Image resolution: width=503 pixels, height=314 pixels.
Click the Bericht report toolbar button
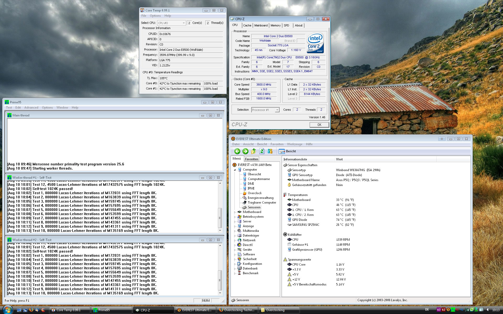[287, 151]
